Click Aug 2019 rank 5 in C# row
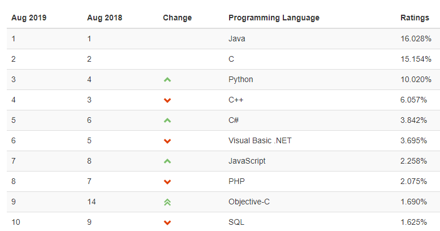Viewport: 440px width, 231px height. point(14,120)
